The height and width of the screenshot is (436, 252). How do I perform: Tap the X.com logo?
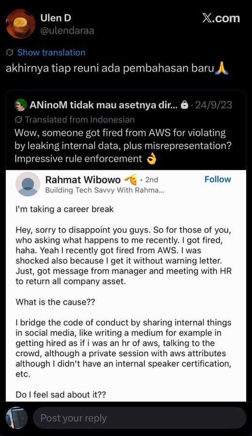tap(221, 18)
